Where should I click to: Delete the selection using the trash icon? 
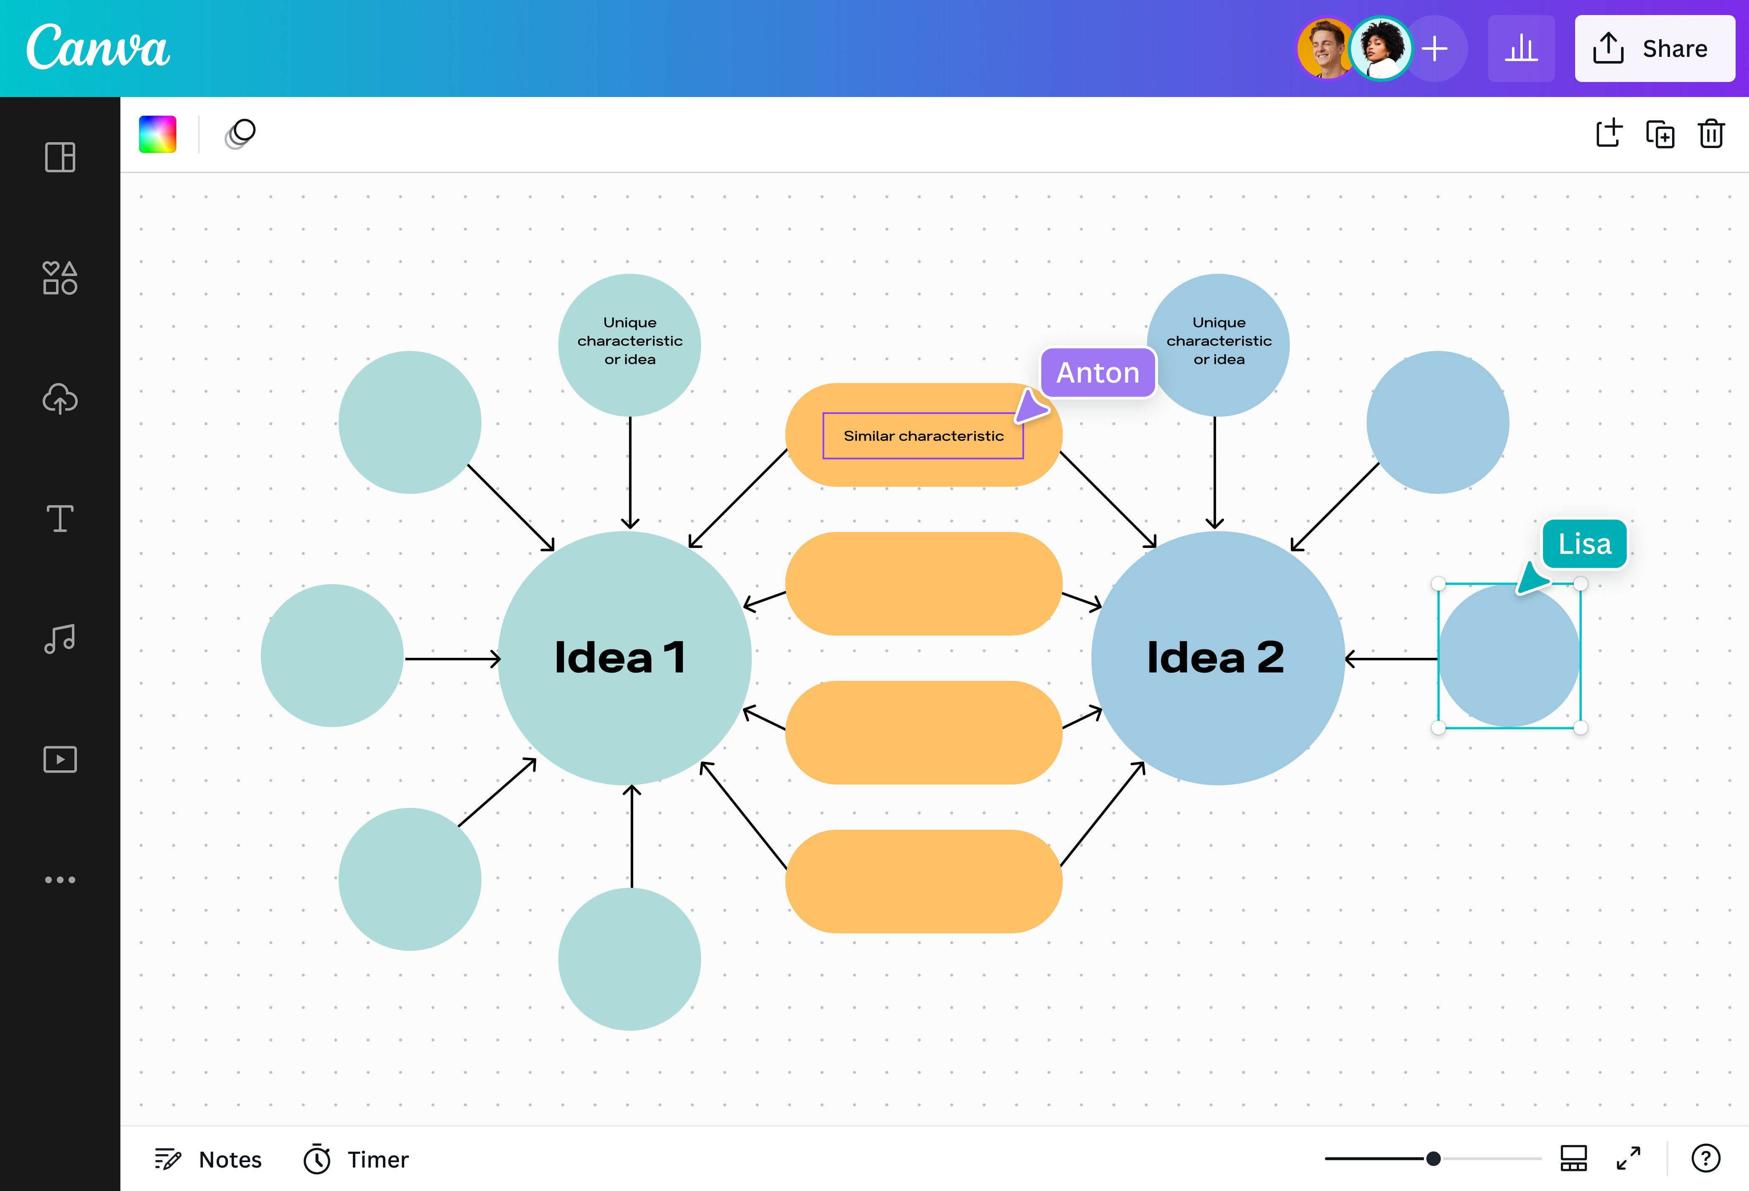[x=1711, y=135]
